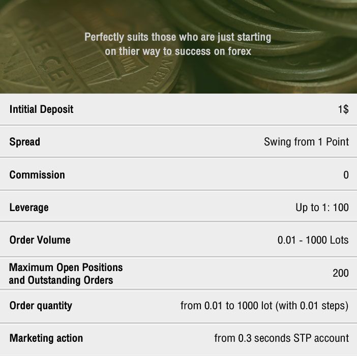Viewport: 357px width, 356px height.
Task: Select the Marketing action label
Action: coord(46,338)
